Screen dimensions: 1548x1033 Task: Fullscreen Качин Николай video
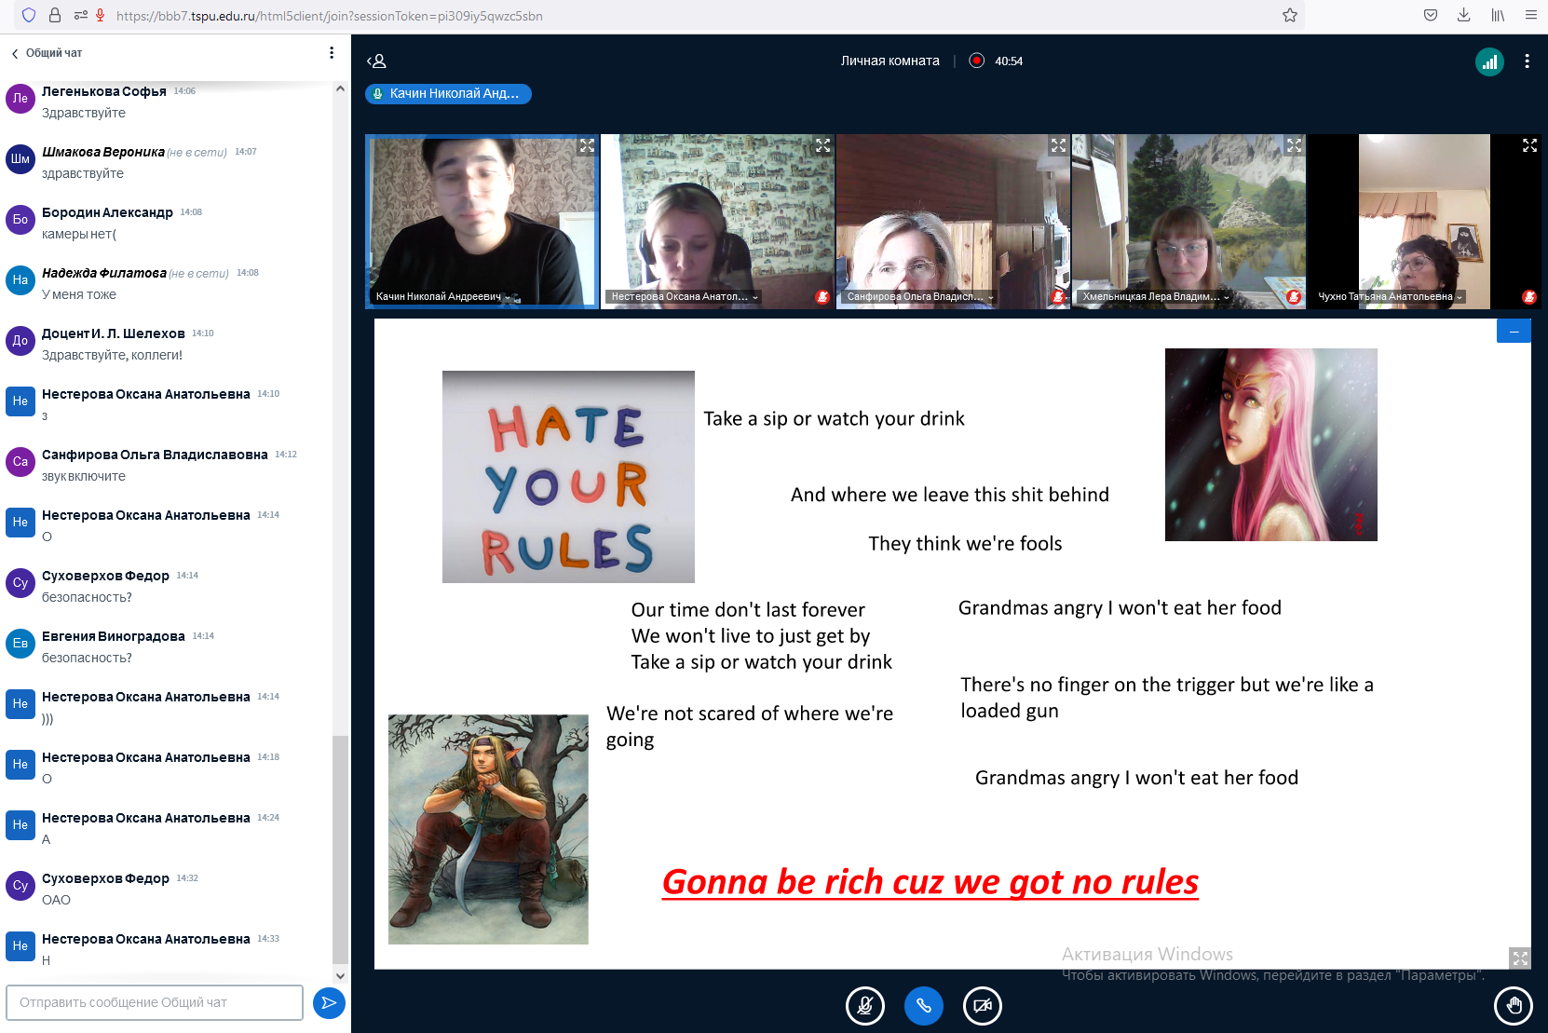point(587,146)
